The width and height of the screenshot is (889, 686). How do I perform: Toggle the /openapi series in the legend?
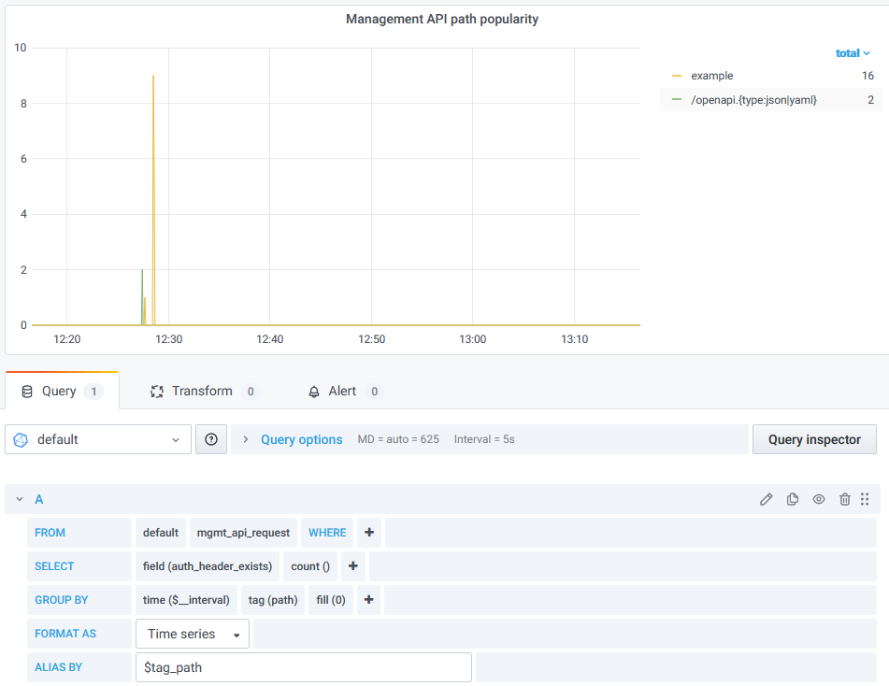(753, 100)
